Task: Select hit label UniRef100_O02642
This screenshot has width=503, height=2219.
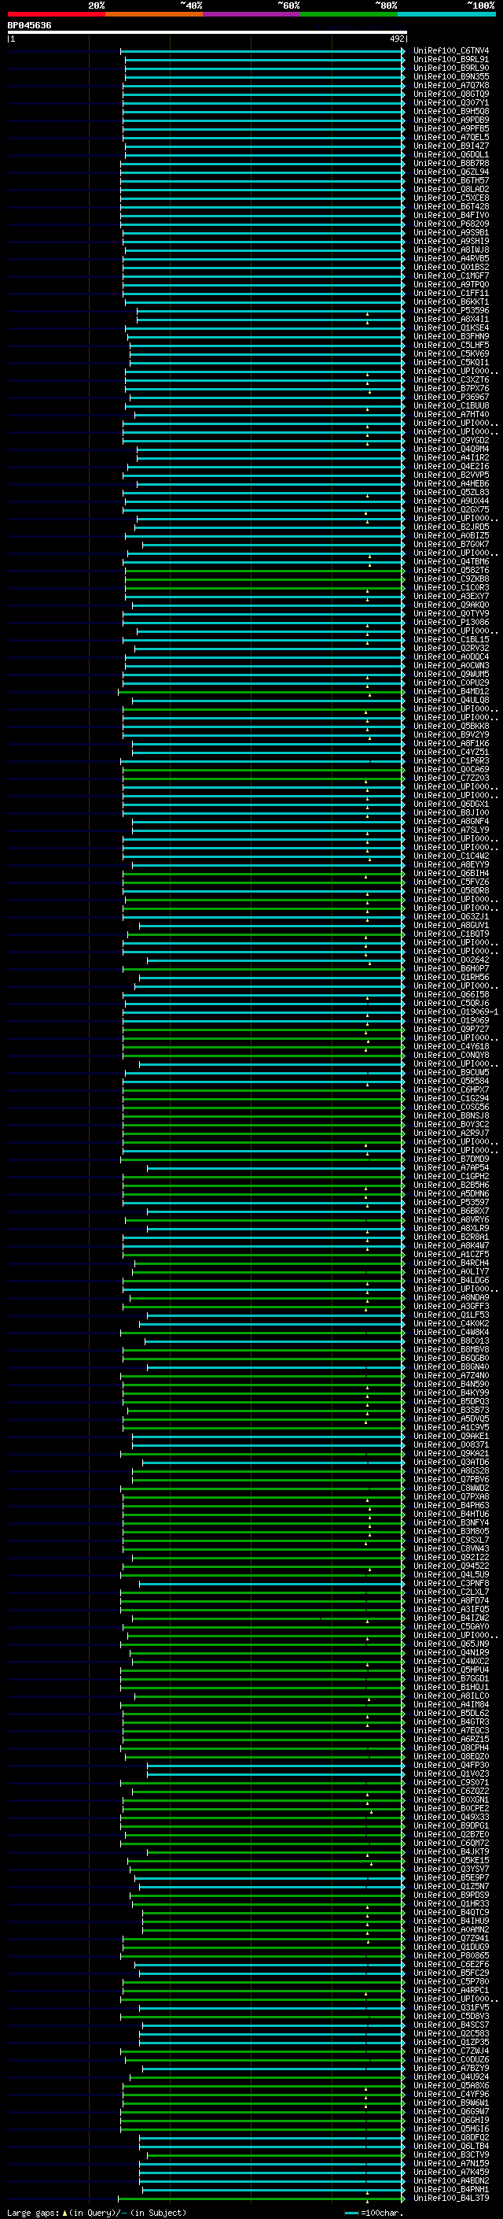Action: point(451,960)
